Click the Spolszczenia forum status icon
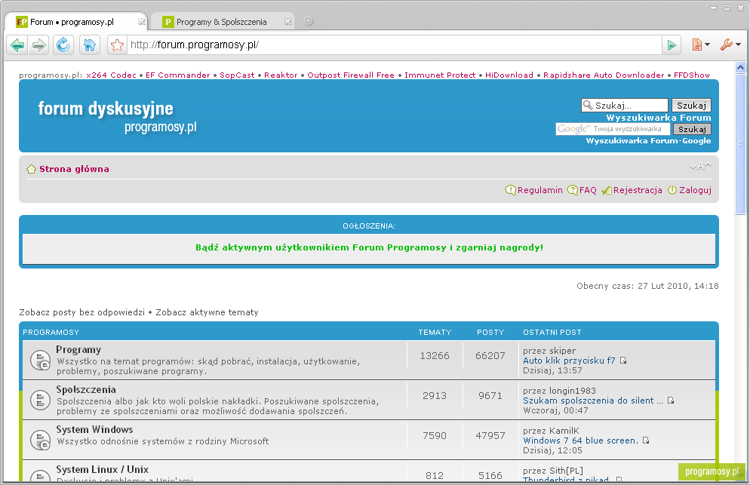The height and width of the screenshot is (485, 750). point(40,401)
